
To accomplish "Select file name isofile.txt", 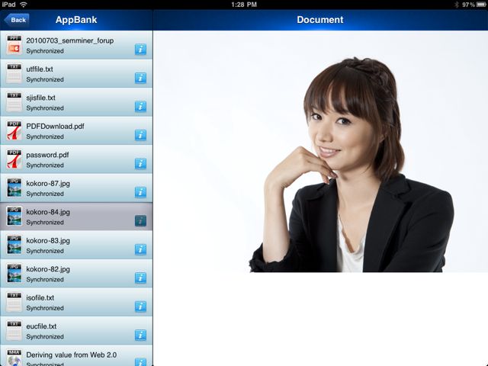I will click(x=40, y=298).
